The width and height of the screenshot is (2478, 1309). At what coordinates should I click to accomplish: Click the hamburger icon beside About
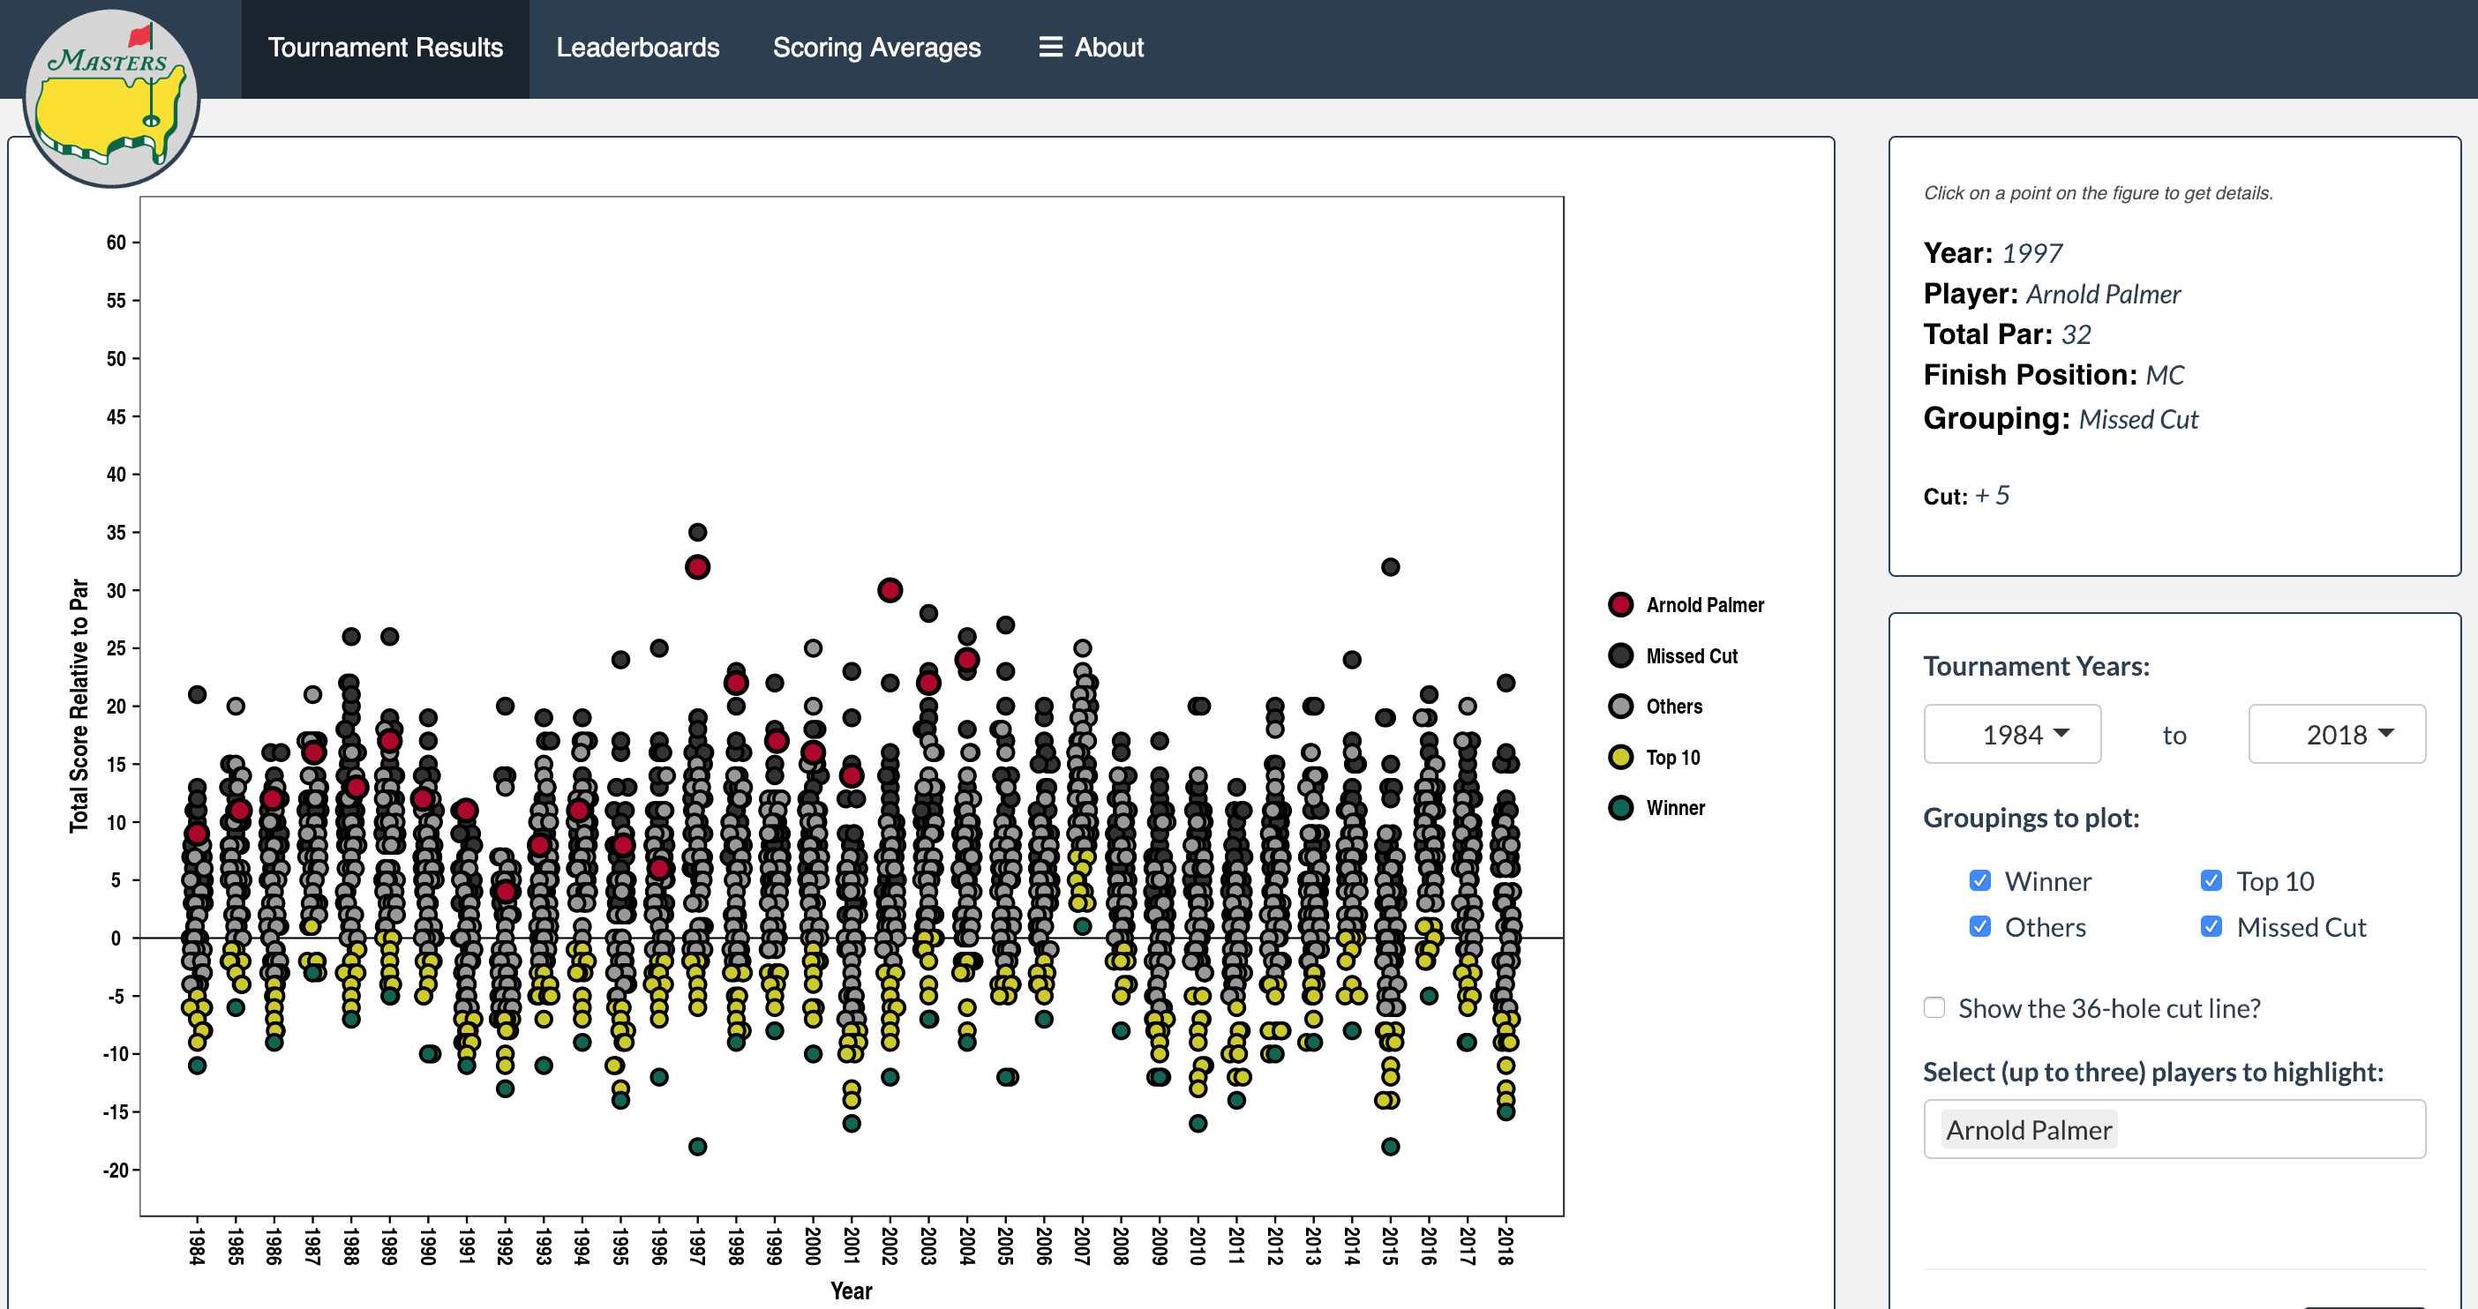(1049, 47)
